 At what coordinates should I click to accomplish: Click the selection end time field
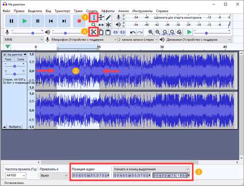[x=171, y=175]
